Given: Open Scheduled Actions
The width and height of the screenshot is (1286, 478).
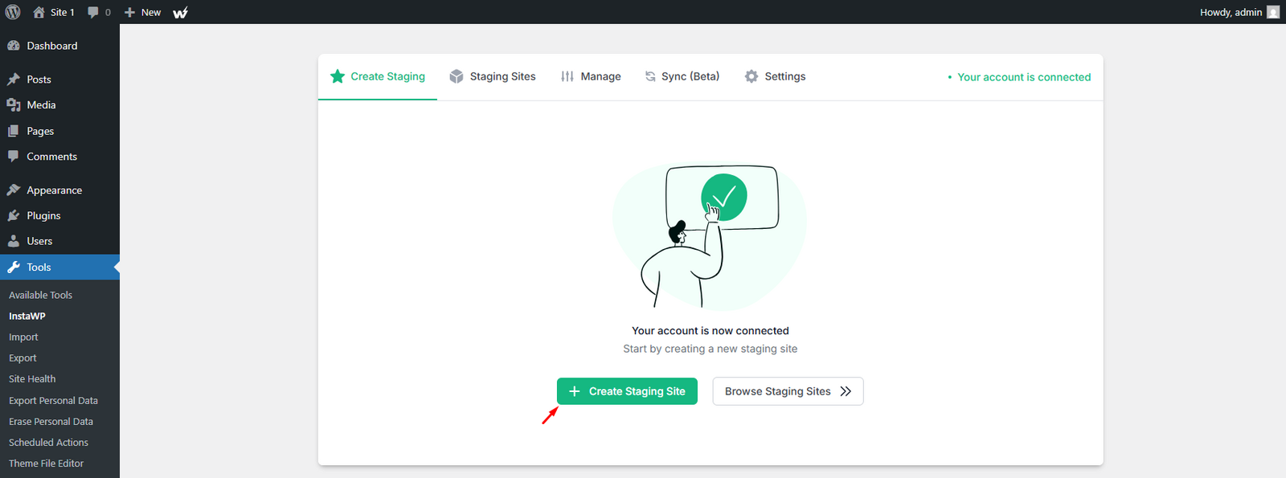Looking at the screenshot, I should [x=48, y=443].
